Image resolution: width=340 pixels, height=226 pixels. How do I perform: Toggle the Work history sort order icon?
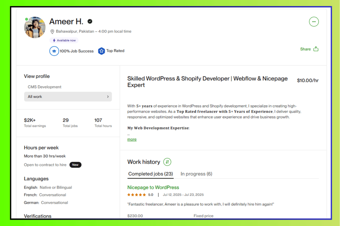[167, 162]
